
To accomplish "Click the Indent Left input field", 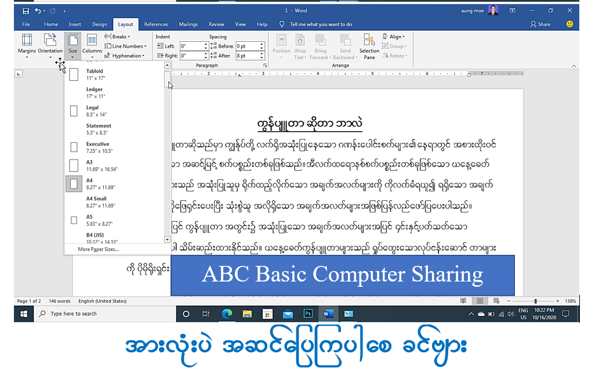I will pos(192,46).
